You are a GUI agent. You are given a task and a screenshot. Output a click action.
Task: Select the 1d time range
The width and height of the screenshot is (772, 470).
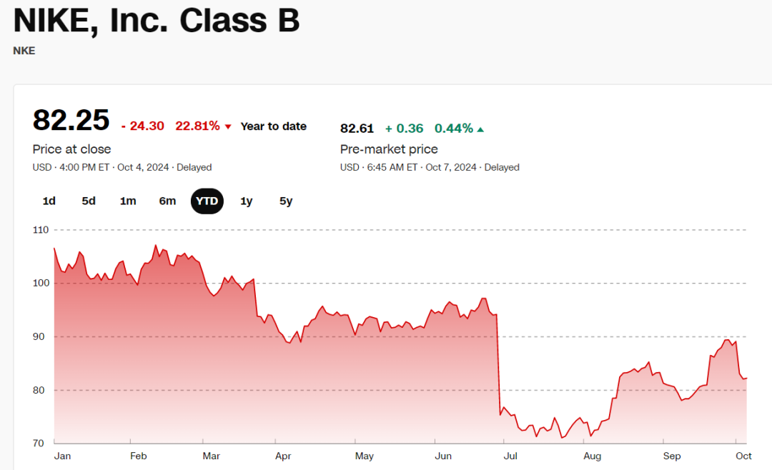coord(49,201)
